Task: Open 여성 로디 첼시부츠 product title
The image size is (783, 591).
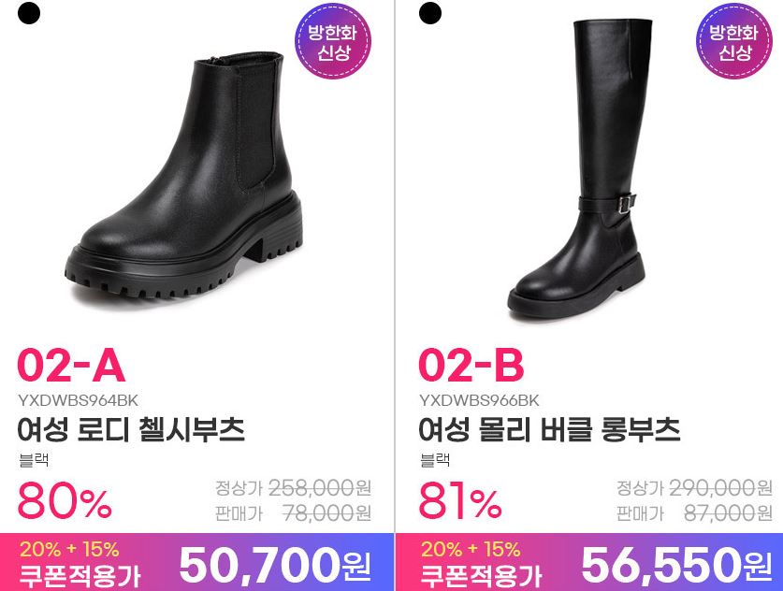Action: 131,429
